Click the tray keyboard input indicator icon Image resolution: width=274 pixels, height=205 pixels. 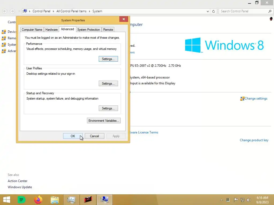[x=228, y=200]
